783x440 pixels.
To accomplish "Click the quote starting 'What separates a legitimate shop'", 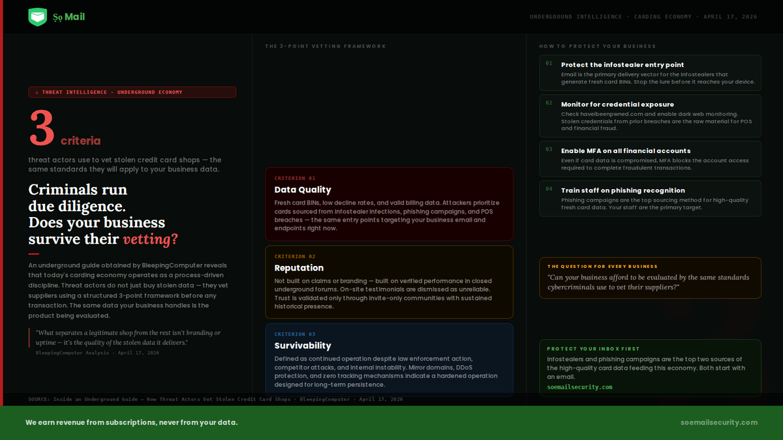I will (128, 338).
